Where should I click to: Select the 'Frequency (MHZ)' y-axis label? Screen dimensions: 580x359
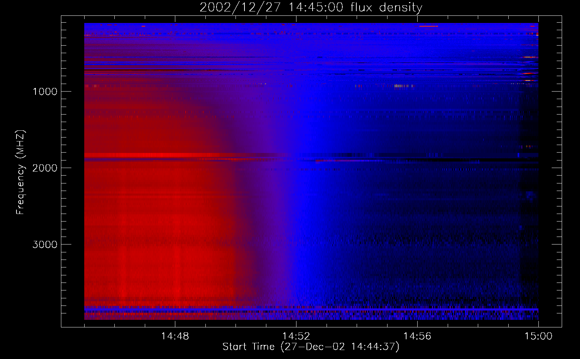click(21, 172)
